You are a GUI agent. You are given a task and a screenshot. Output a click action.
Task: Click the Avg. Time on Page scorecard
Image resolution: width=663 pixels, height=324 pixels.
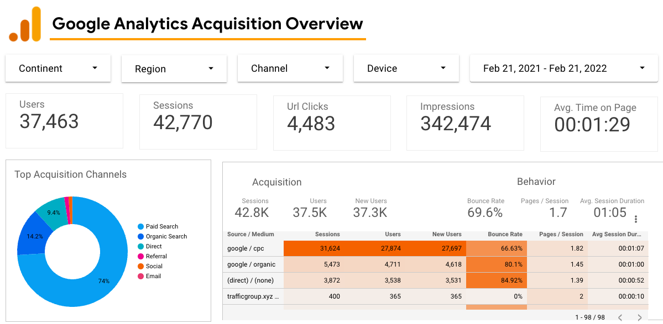(x=599, y=124)
